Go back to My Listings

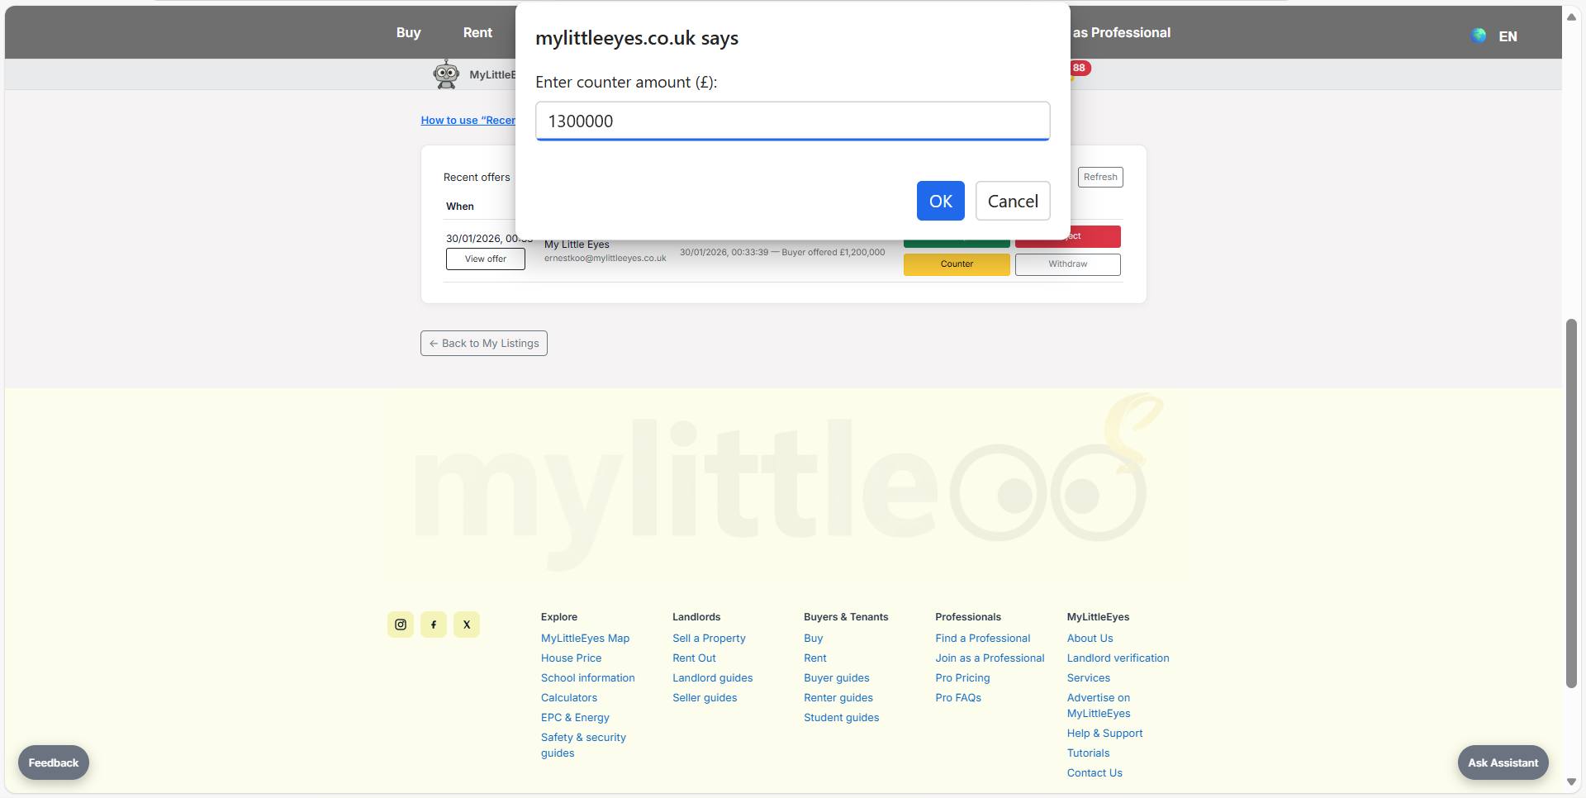point(484,343)
